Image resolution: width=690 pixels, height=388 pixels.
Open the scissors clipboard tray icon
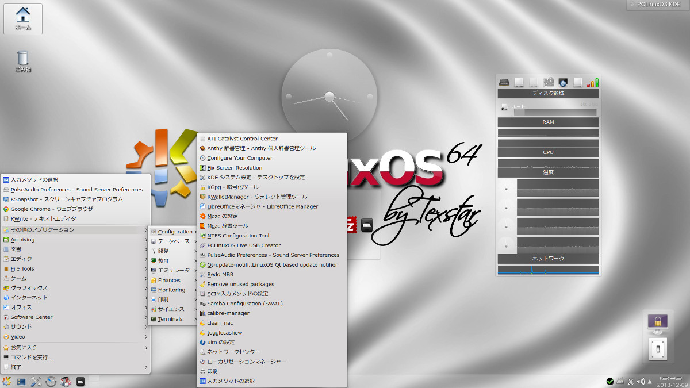tap(631, 382)
